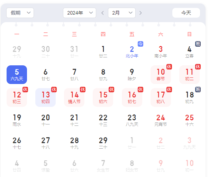
Task: Select February 12 初三
Action: coord(17,97)
